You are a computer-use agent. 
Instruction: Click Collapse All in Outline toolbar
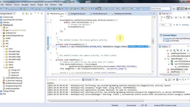click(x=171, y=50)
